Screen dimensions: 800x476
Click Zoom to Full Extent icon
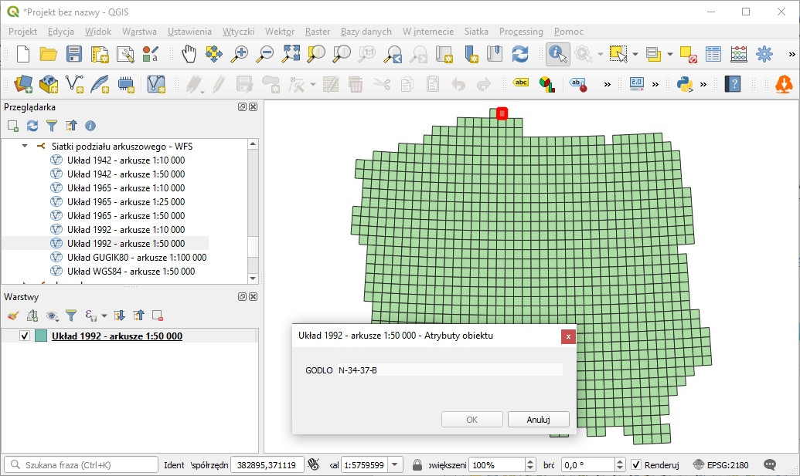point(291,54)
